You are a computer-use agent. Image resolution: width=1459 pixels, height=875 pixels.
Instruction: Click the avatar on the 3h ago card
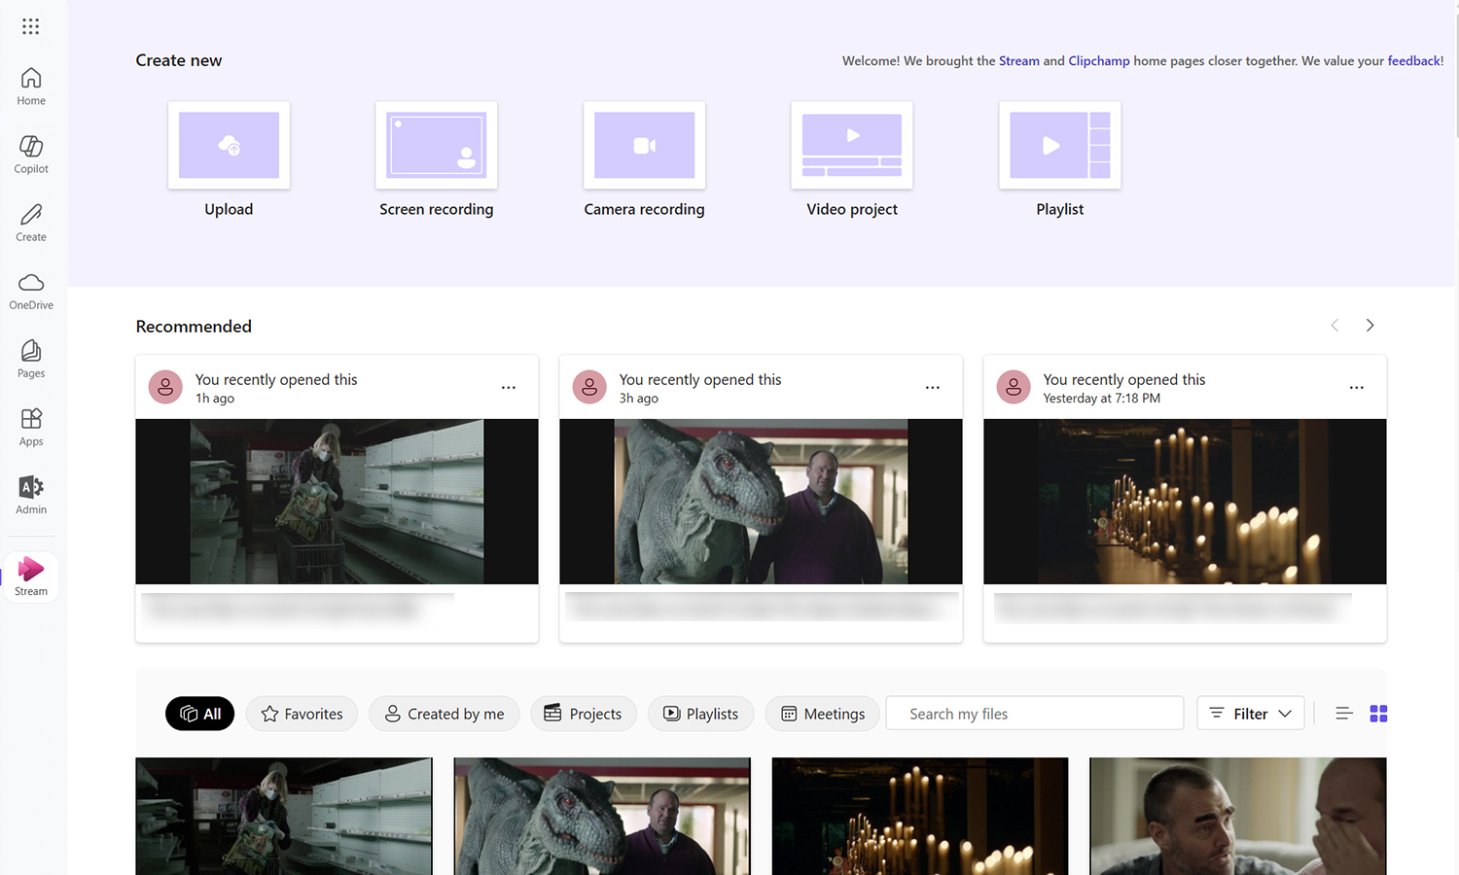(x=589, y=387)
